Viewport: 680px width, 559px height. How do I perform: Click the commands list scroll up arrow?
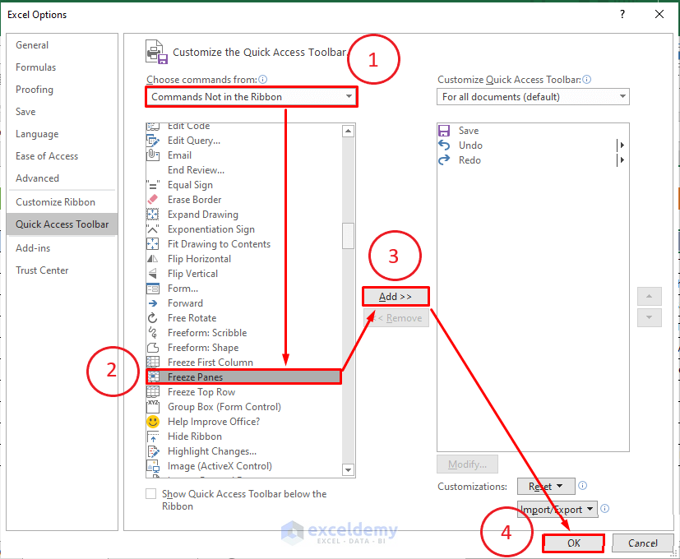click(x=349, y=131)
